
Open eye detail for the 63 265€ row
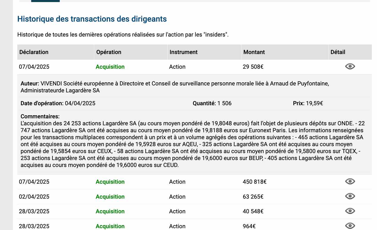(350, 196)
